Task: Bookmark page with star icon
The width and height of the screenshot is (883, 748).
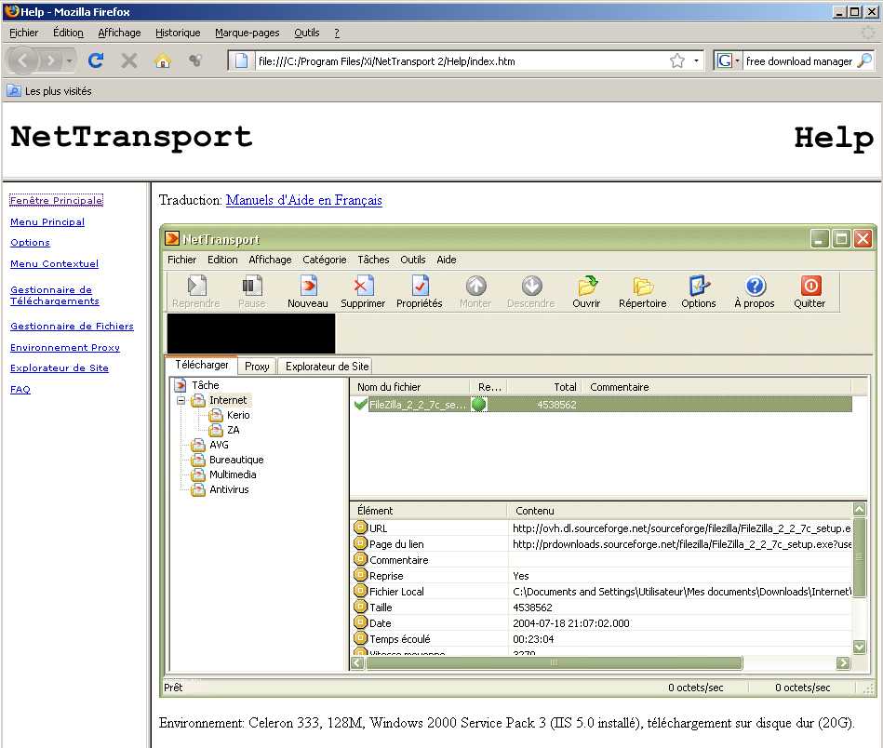Action: (677, 60)
